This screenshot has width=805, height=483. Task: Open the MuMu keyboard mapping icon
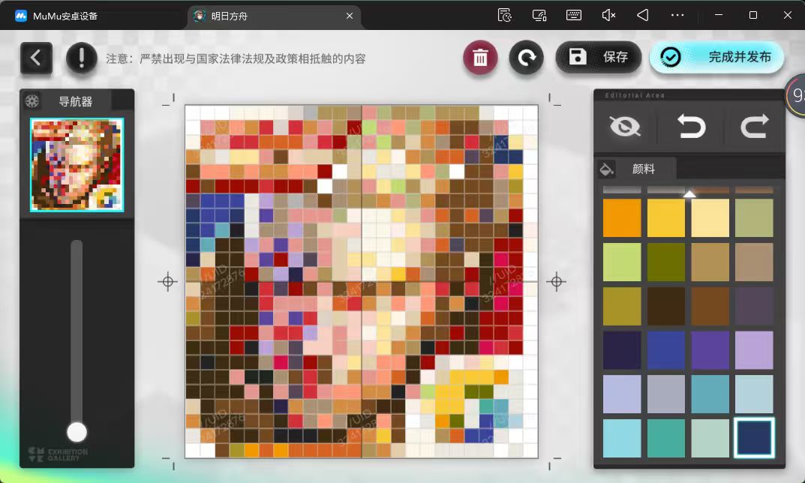573,16
